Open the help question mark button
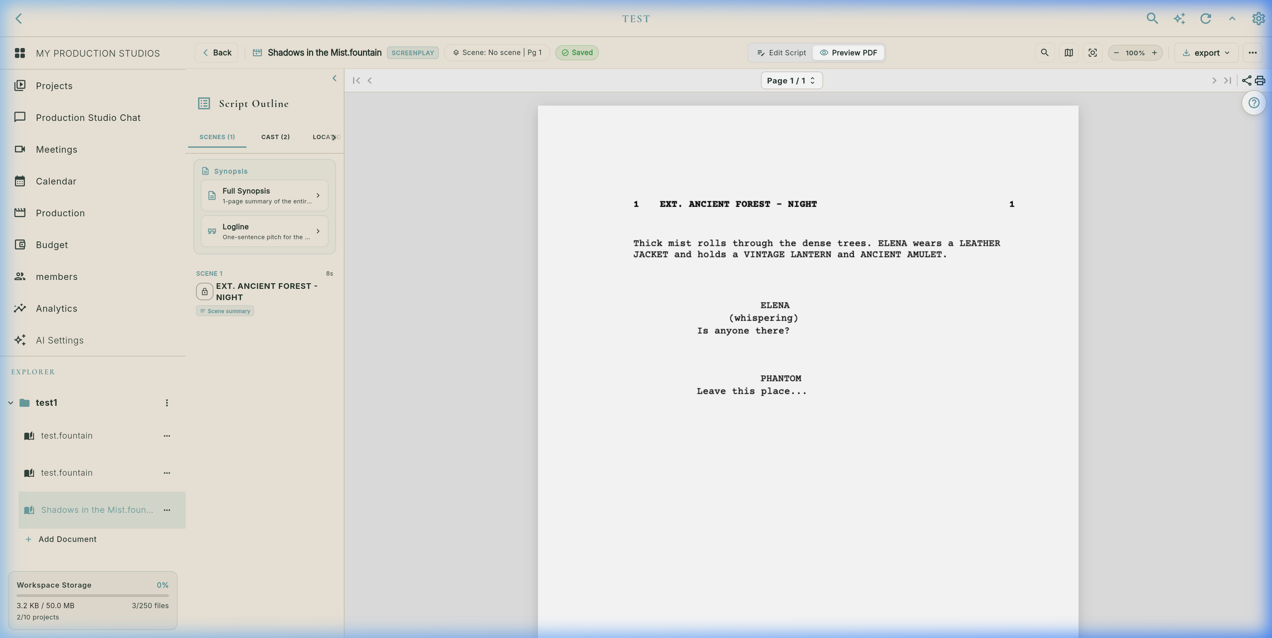The width and height of the screenshot is (1272, 638). pyautogui.click(x=1254, y=103)
